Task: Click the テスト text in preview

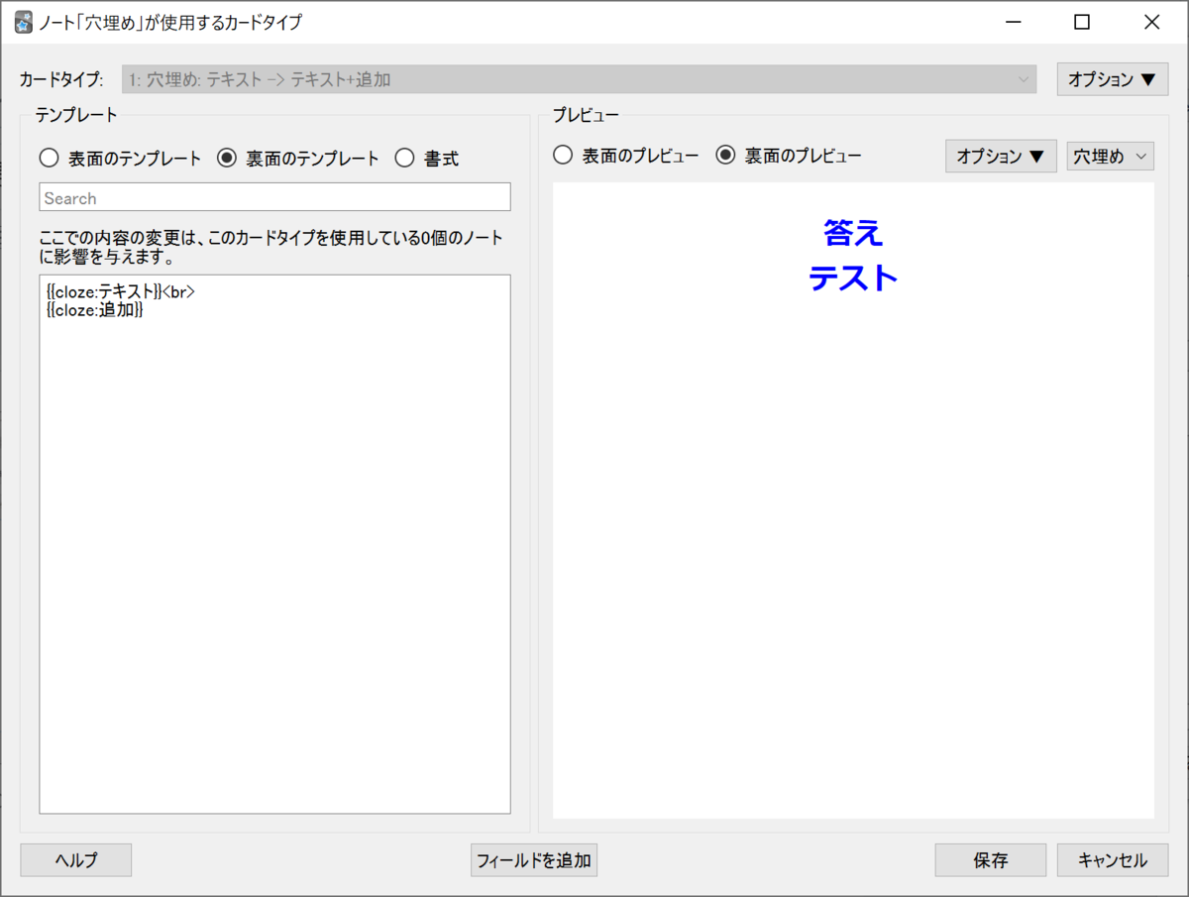Action: (x=853, y=279)
